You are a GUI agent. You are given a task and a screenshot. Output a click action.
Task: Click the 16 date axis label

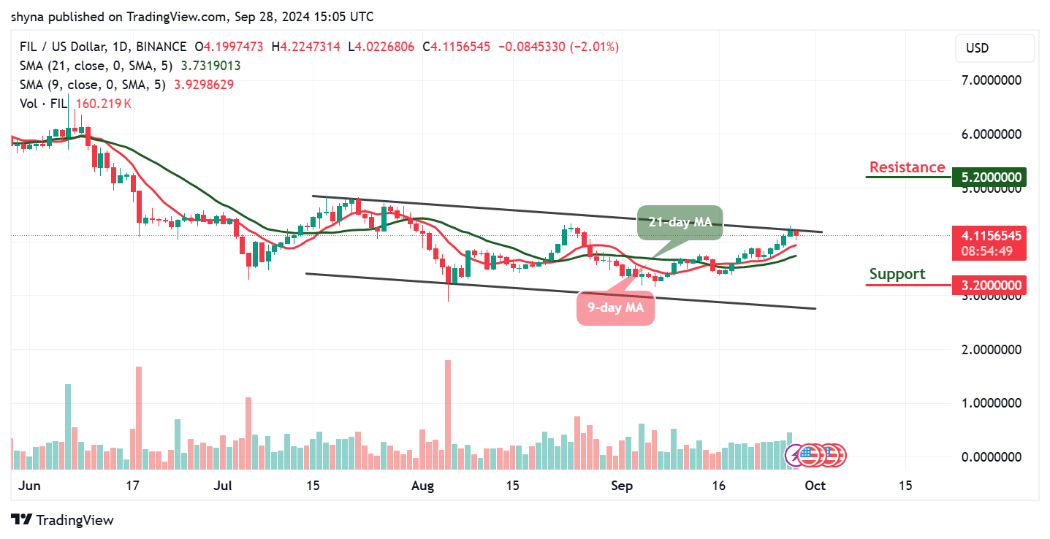(718, 485)
